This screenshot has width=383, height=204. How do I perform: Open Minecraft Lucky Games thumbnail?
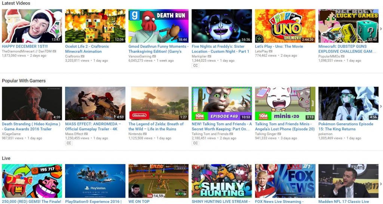[348, 26]
